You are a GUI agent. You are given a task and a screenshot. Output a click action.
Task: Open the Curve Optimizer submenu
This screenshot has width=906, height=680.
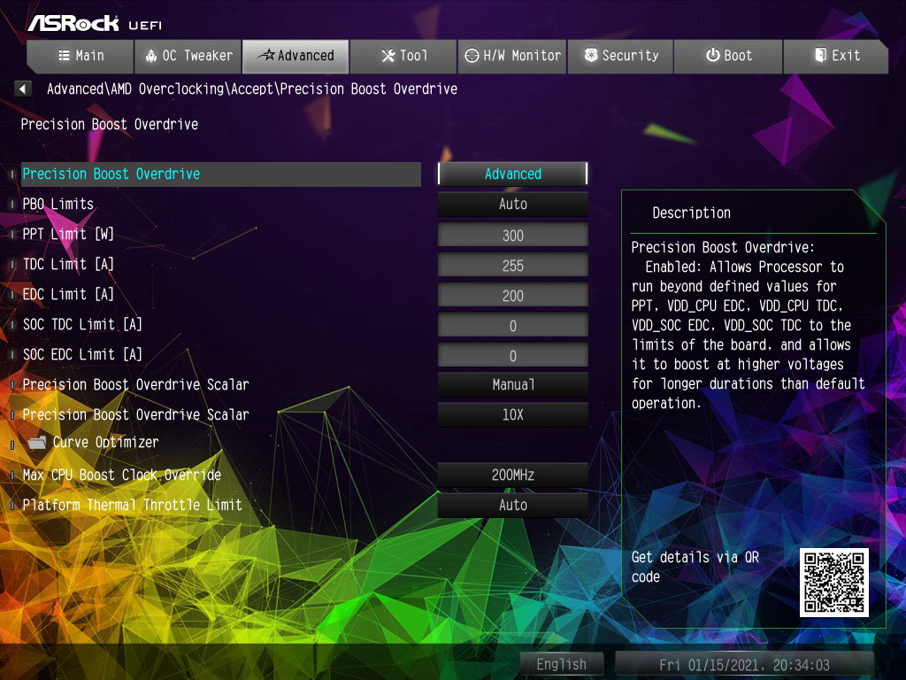click(x=105, y=443)
